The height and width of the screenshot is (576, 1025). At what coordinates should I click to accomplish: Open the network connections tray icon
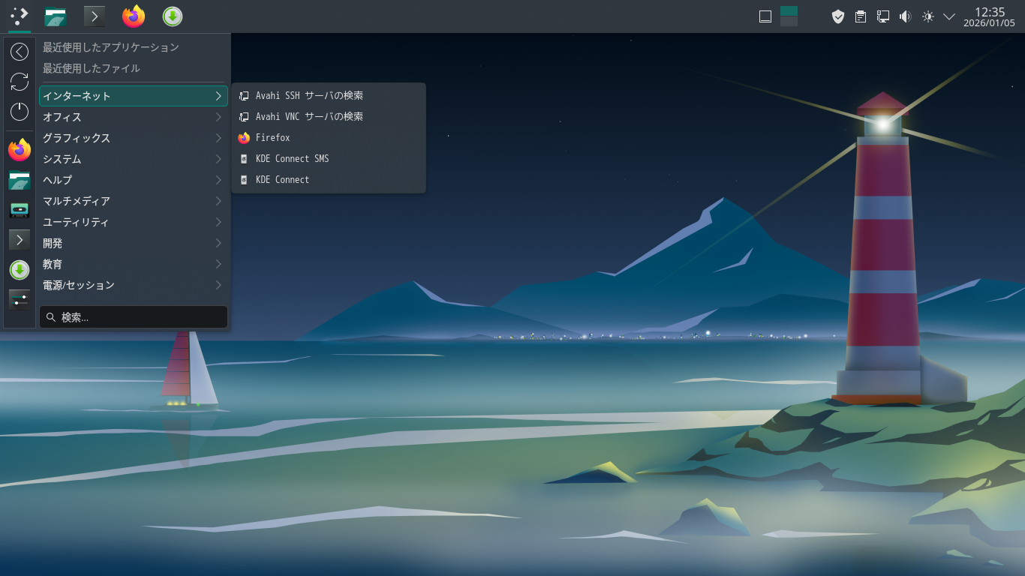[x=883, y=16]
